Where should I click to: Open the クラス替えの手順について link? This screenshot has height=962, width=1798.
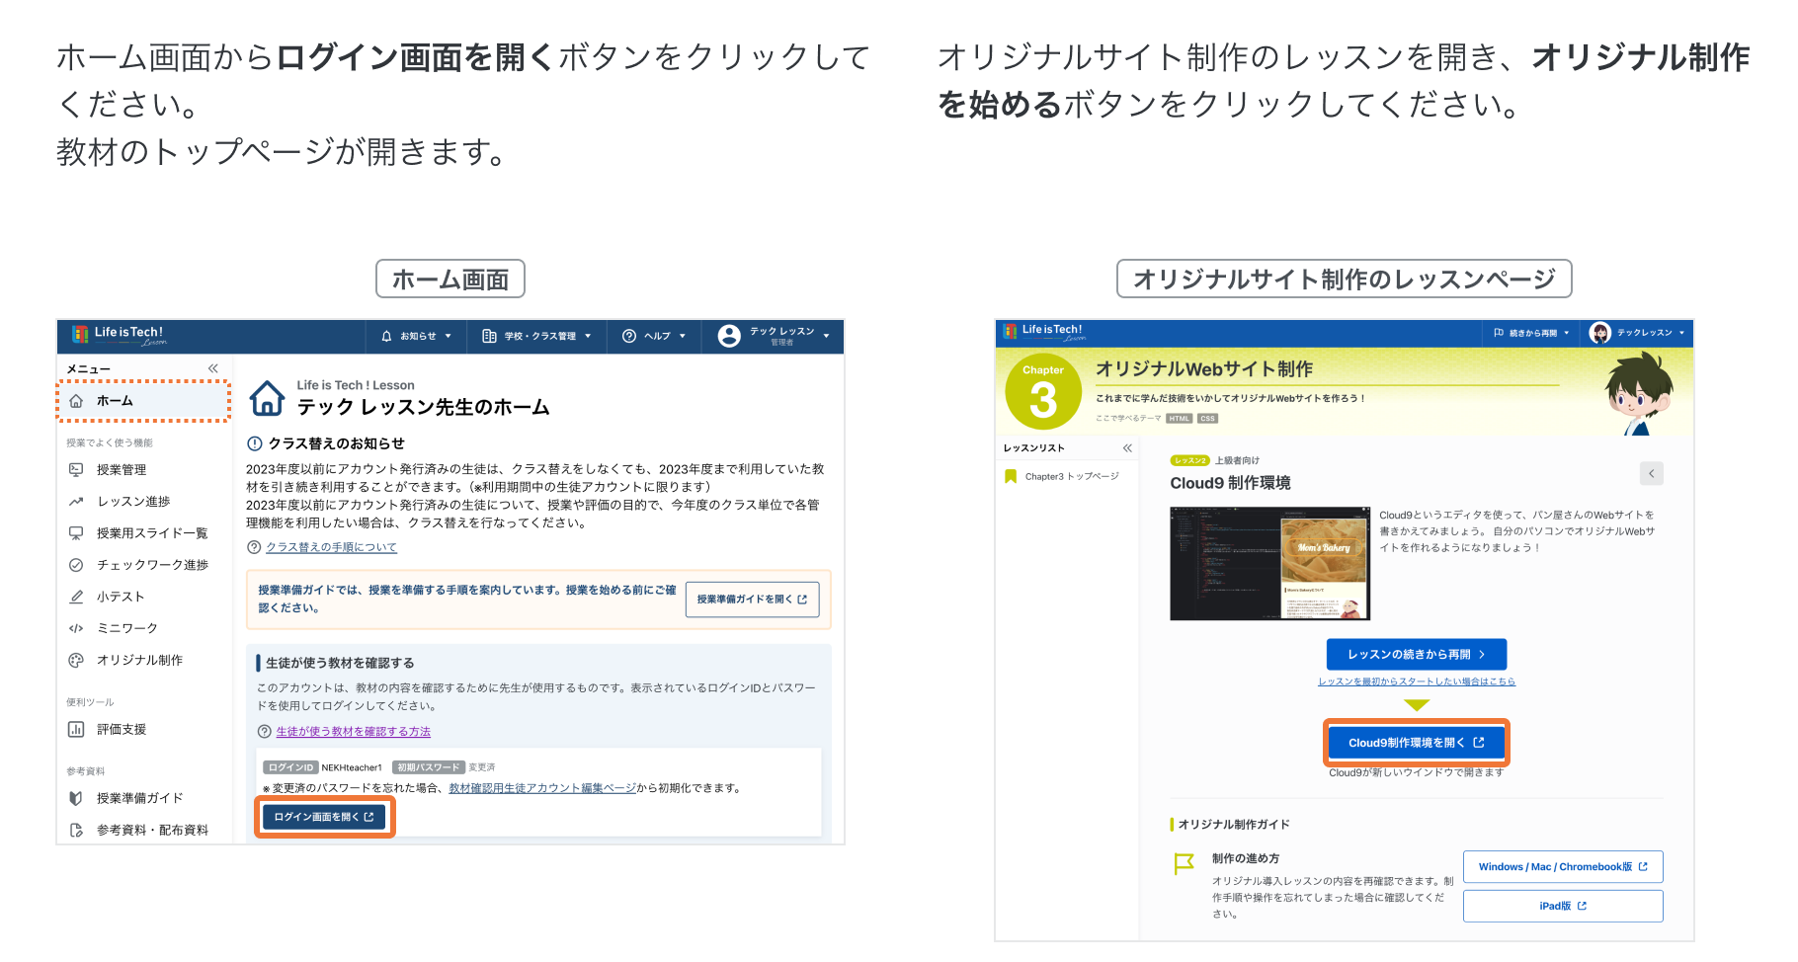click(331, 547)
